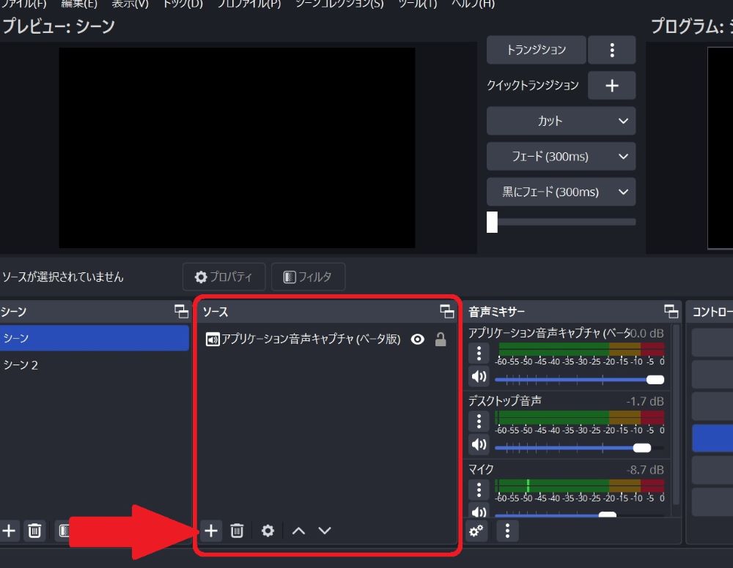The height and width of the screenshot is (568, 733).
Task: Click the クイックトランジション label
Action: pyautogui.click(x=532, y=85)
